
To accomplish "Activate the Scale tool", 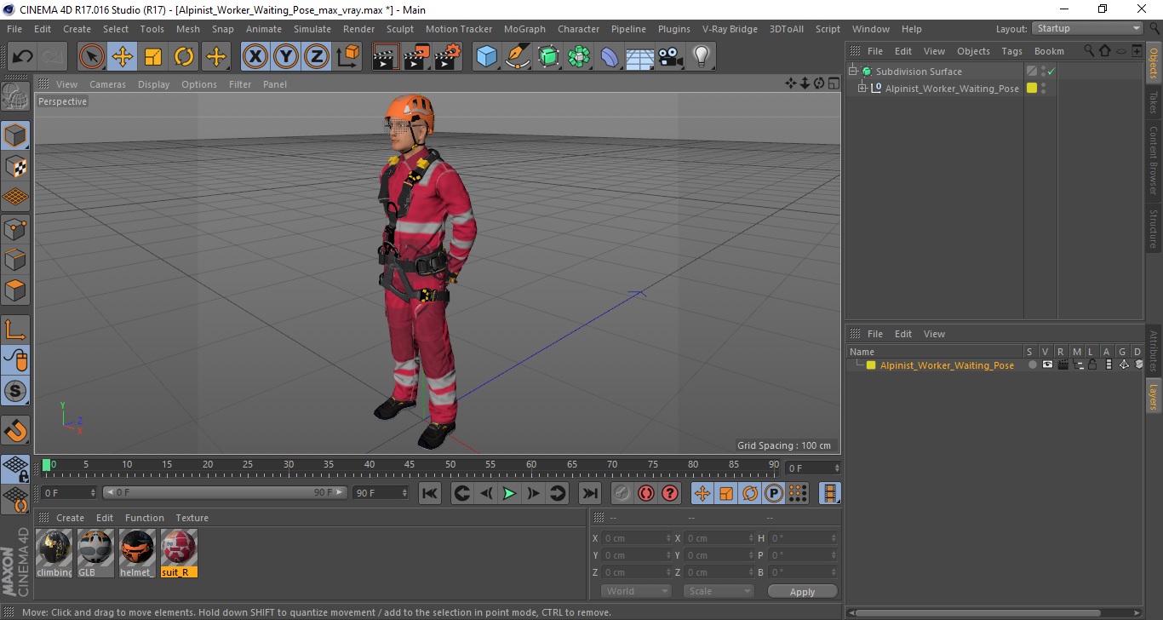I will coord(153,57).
